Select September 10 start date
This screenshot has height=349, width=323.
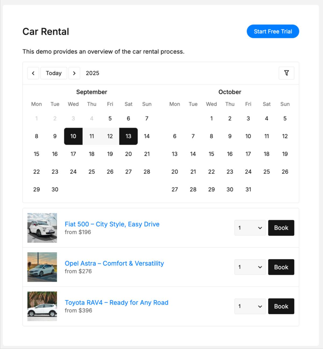pyautogui.click(x=73, y=136)
